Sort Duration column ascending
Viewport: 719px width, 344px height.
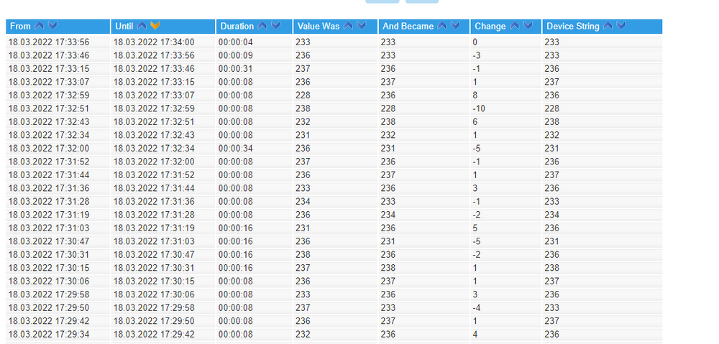click(x=262, y=27)
